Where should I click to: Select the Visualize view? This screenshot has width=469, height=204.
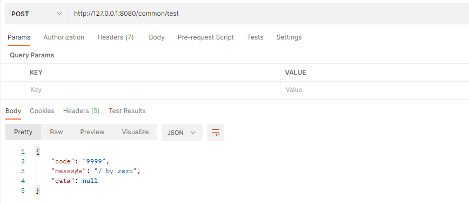[x=135, y=132]
